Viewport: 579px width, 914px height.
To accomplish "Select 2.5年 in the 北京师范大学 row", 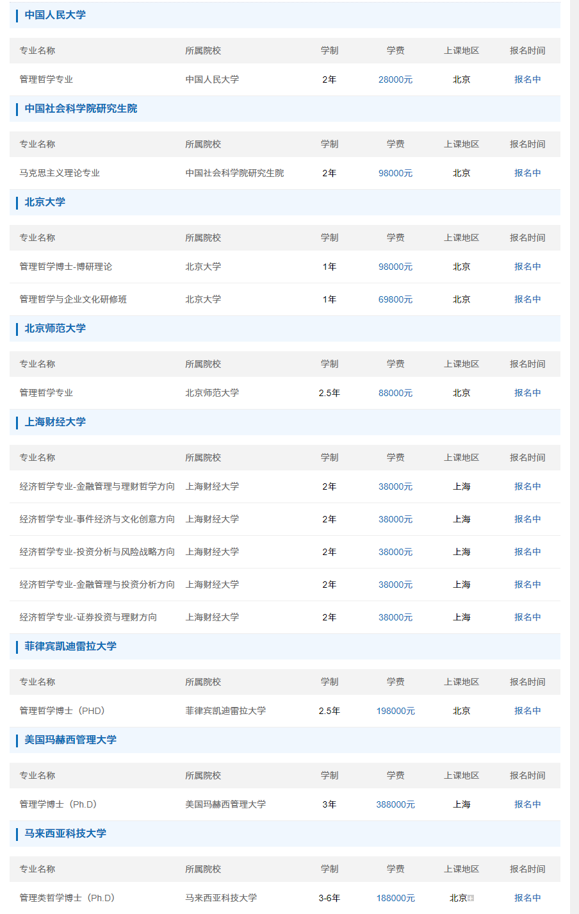I will coord(329,393).
